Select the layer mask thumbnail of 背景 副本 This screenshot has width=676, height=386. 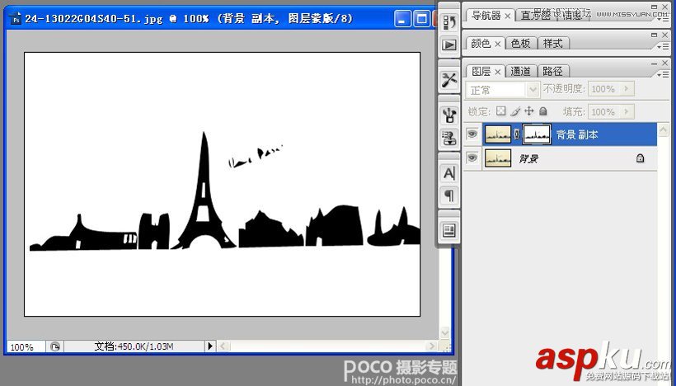coord(537,134)
